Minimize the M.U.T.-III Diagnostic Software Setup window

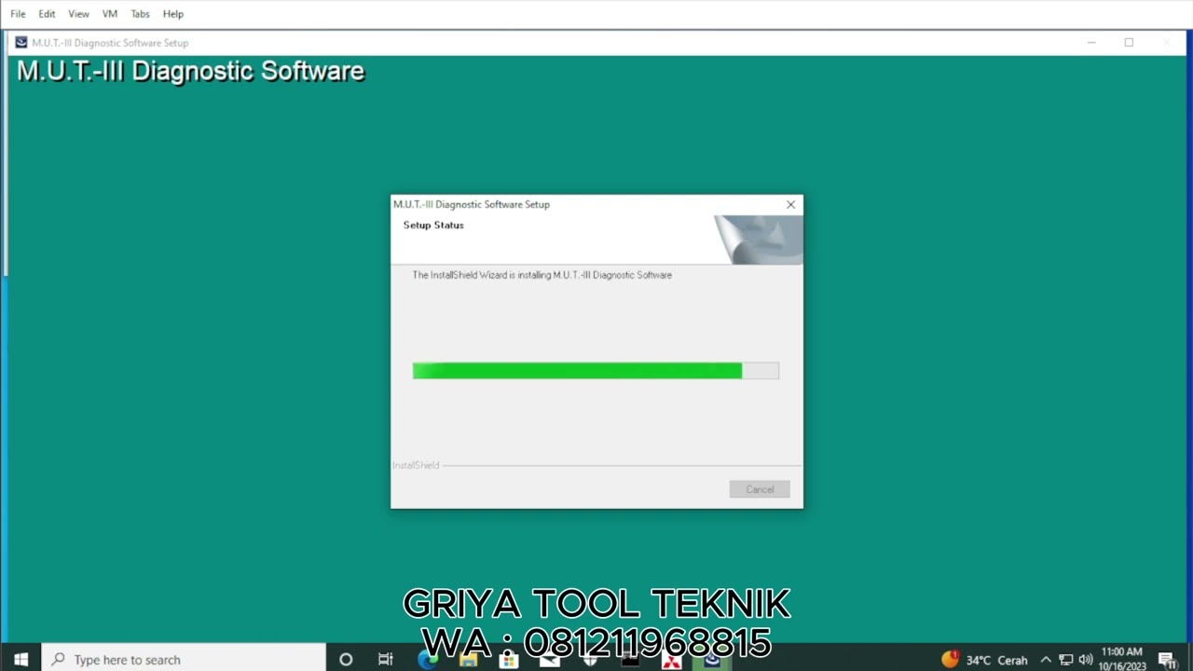[x=1091, y=43]
